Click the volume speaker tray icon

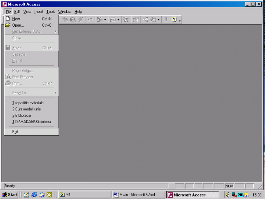(x=228, y=195)
